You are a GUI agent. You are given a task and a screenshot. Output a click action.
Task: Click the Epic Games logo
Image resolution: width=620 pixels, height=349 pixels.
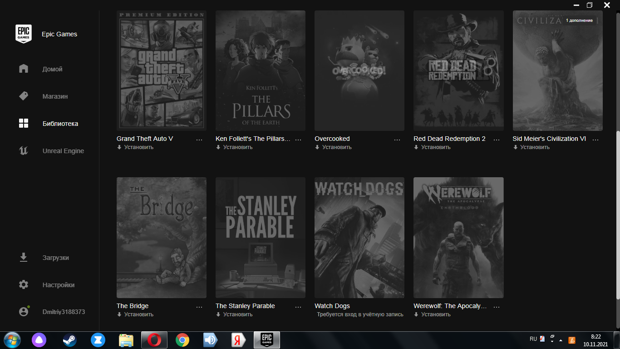(x=23, y=34)
